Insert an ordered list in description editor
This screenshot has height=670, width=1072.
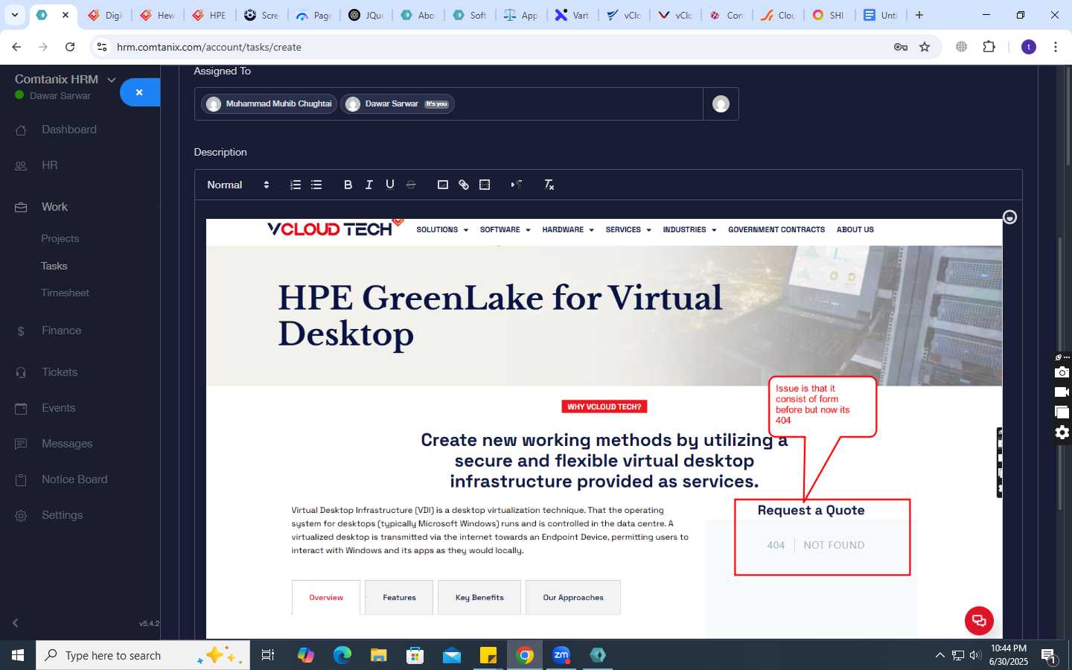[296, 185]
